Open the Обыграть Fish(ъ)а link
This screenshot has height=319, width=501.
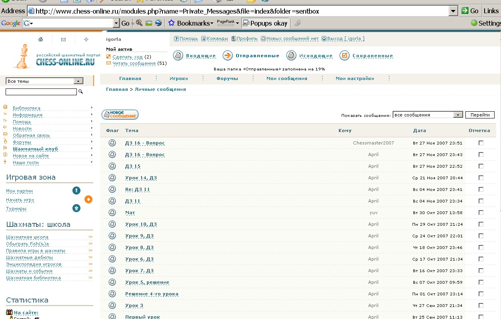click(x=27, y=244)
